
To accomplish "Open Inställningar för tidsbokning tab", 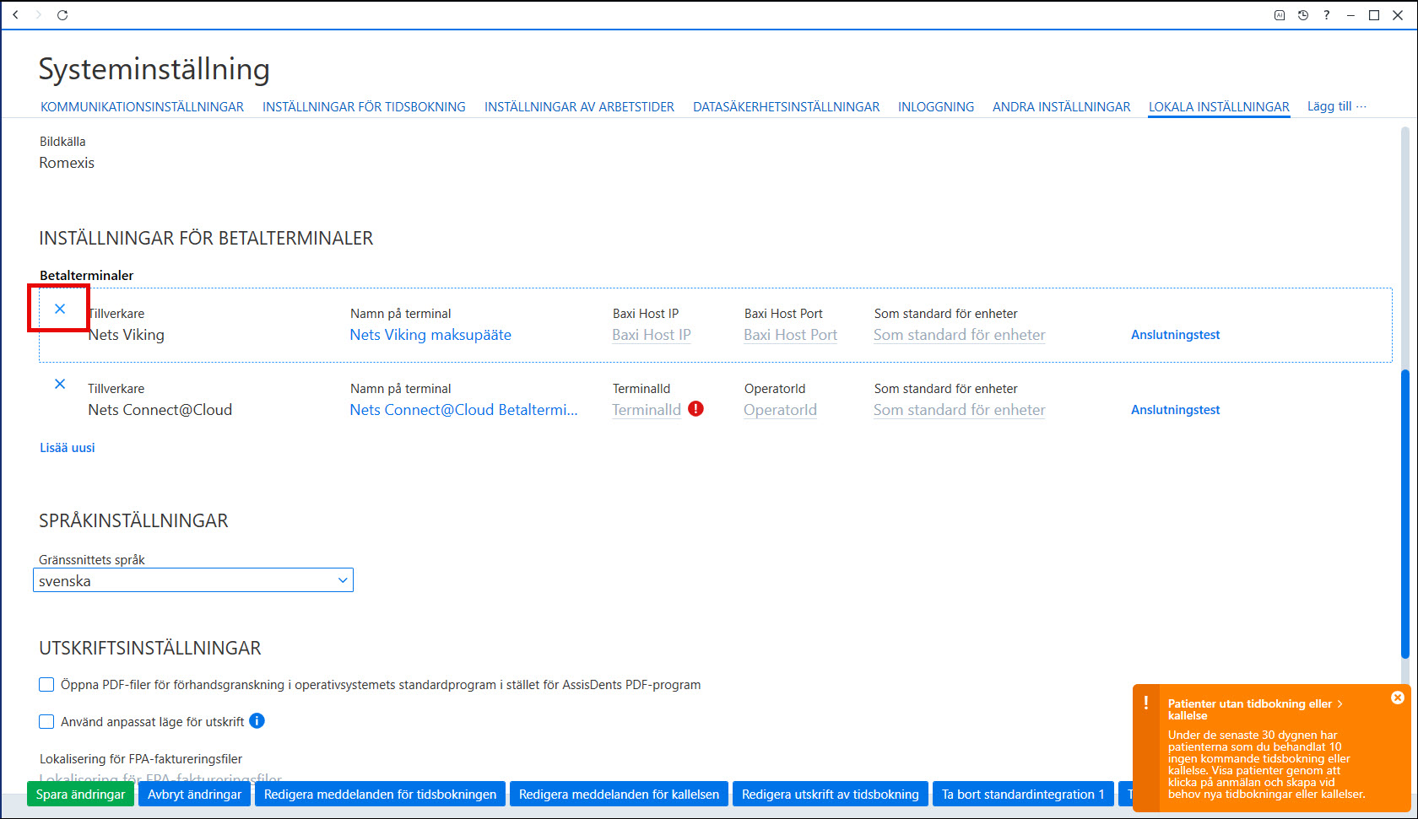I will click(364, 107).
